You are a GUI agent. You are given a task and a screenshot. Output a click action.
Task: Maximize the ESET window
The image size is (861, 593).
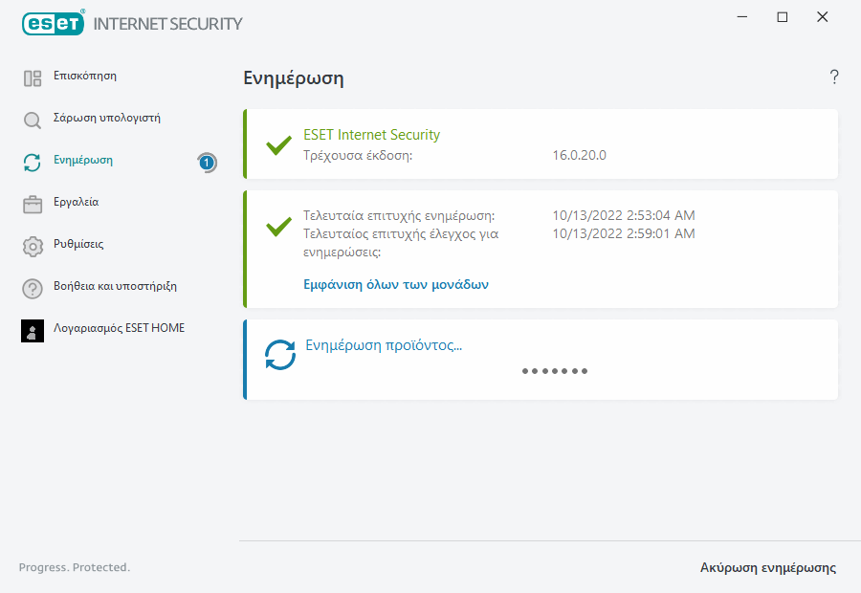click(x=783, y=17)
